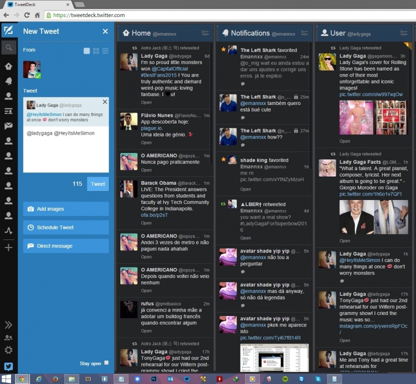
Task: Click the retweet icon on ALBER† retweeted notification
Action: tap(223, 204)
